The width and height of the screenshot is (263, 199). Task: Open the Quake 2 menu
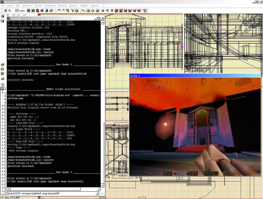73,6
